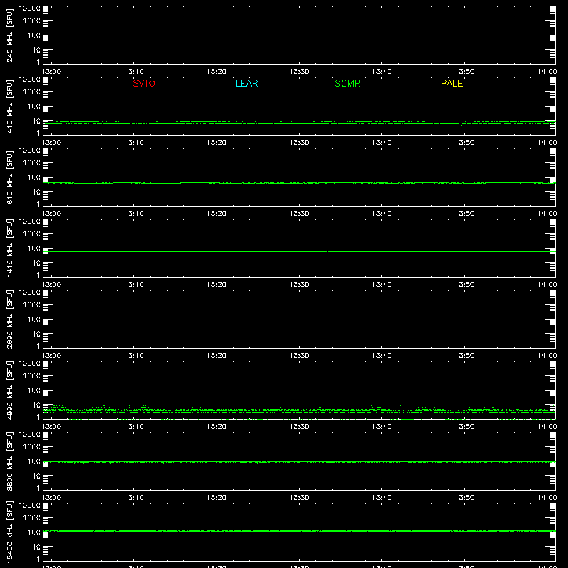Viewport: 568px width, 568px height.
Task: Click 13:20 tick under the 410 MHz panel
Action: pyautogui.click(x=217, y=143)
